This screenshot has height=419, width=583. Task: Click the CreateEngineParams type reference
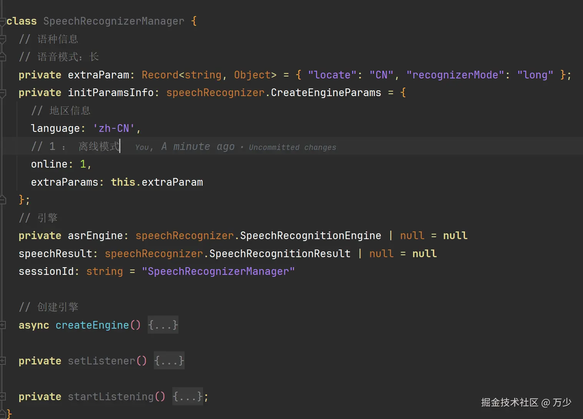326,93
